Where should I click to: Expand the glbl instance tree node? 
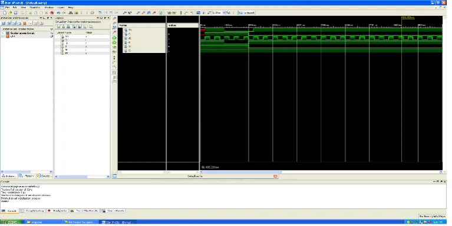tap(3, 36)
